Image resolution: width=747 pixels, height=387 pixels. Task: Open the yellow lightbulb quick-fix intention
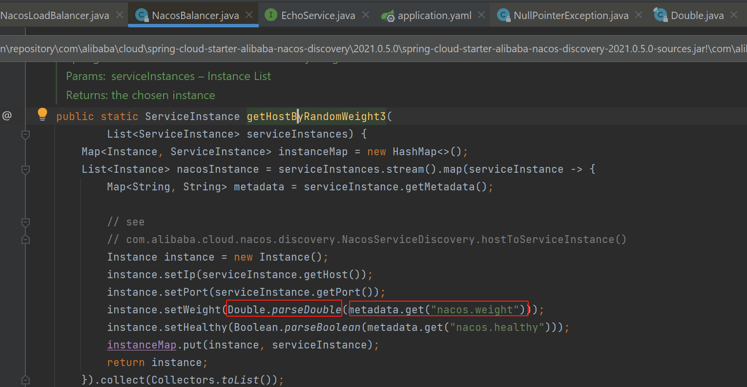[42, 115]
